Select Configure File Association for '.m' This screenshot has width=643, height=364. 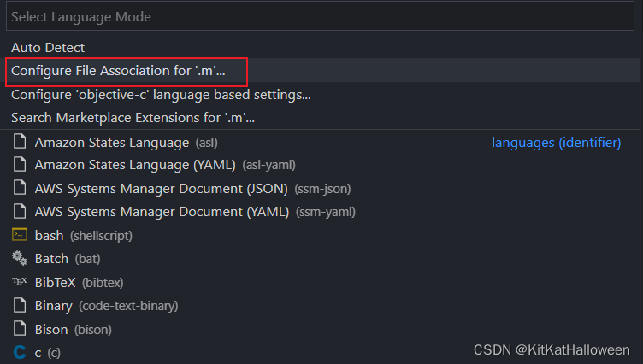(118, 71)
